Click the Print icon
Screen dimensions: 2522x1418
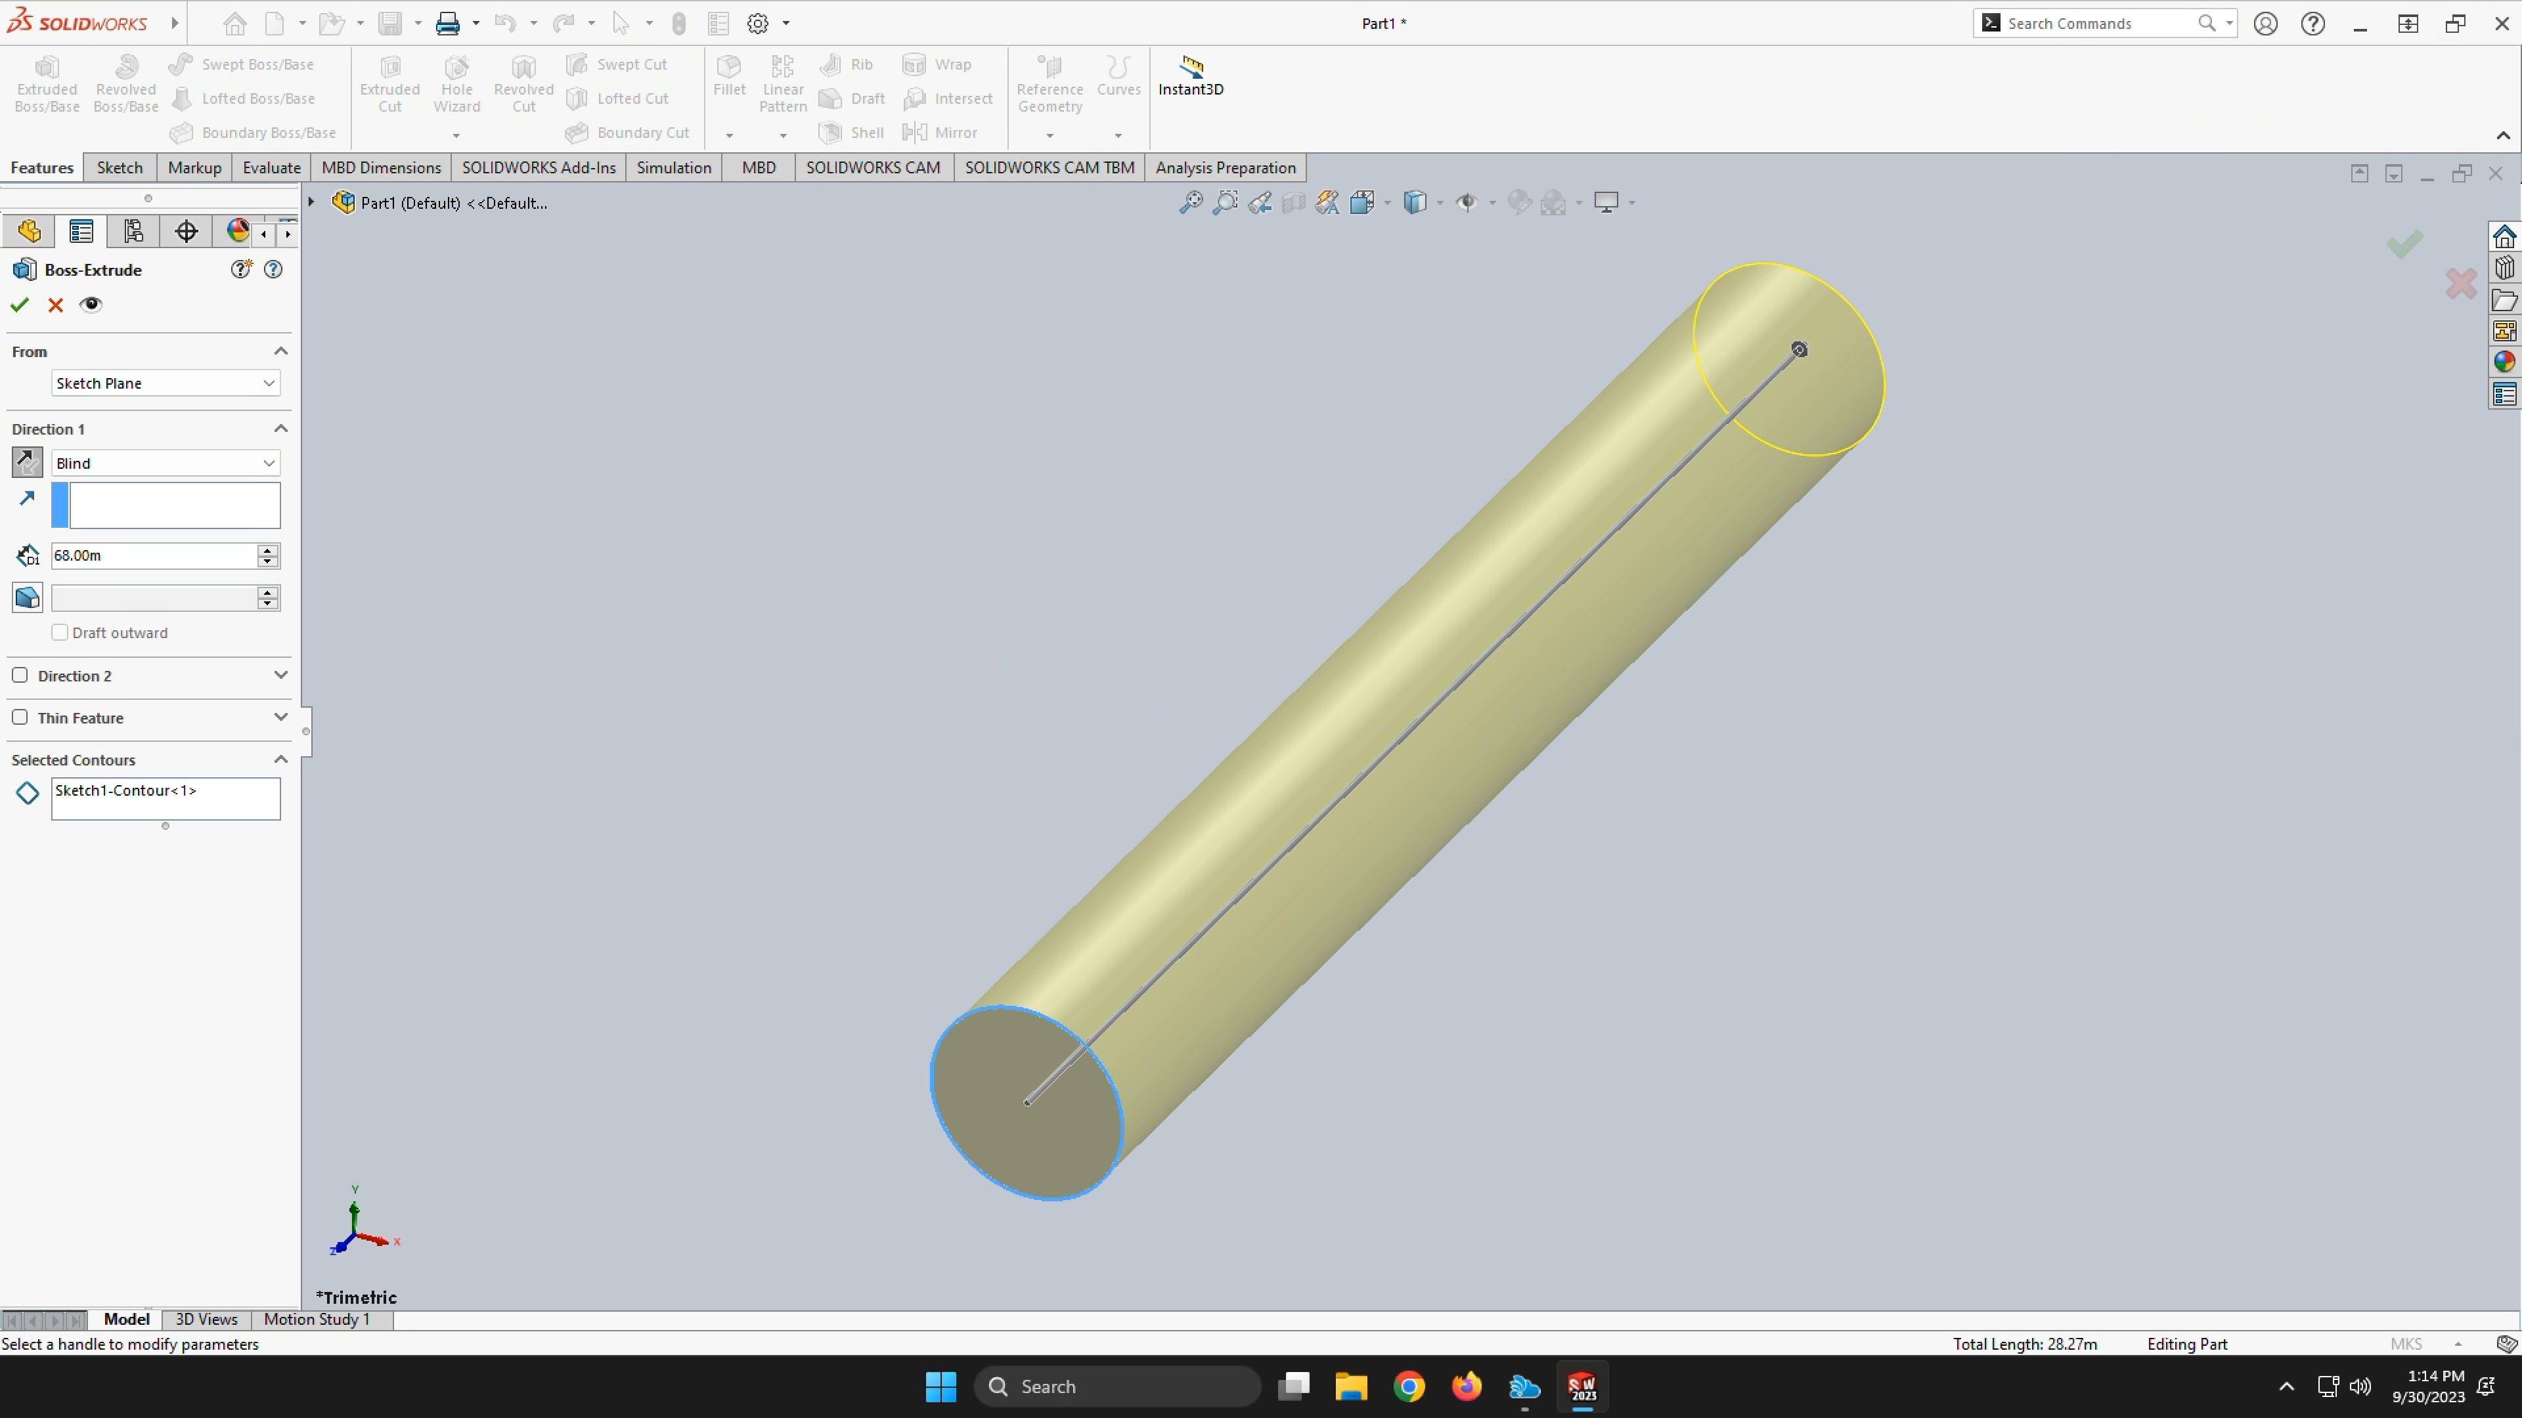pos(447,24)
